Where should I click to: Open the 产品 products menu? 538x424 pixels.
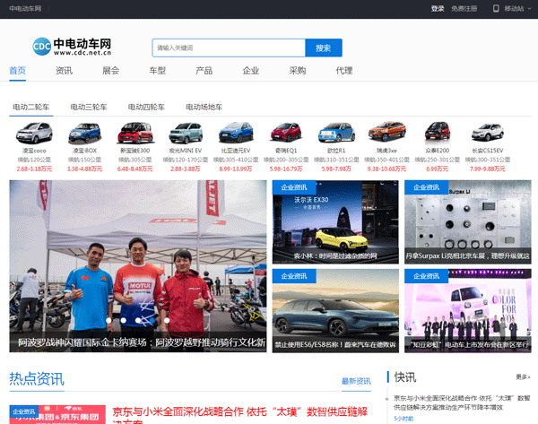[x=204, y=71]
